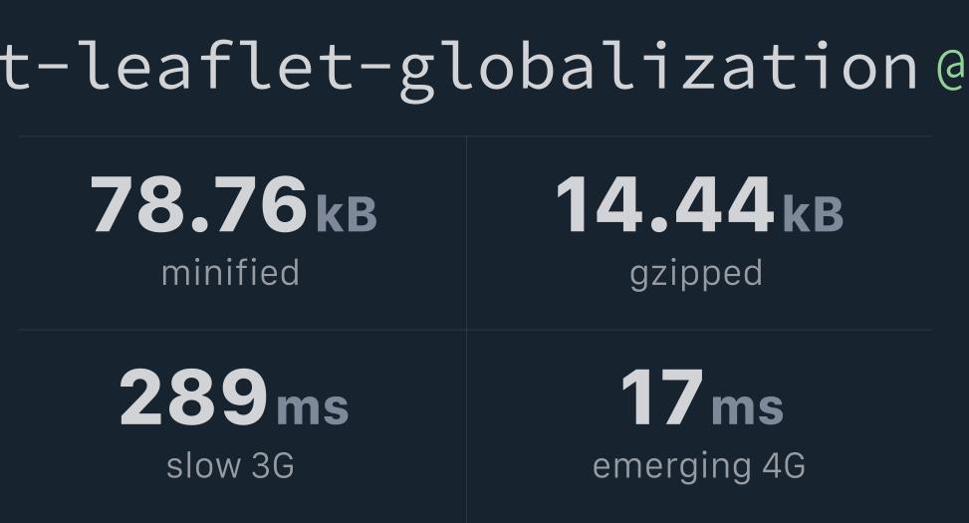
Task: Click the "4G" text in emerging 4G
Action: [784, 466]
